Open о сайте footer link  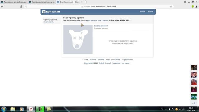coord(85,60)
